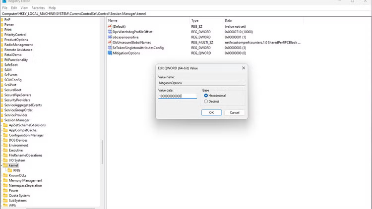This screenshot has width=372, height=209.
Task: Open the Edit menu
Action: point(14,8)
